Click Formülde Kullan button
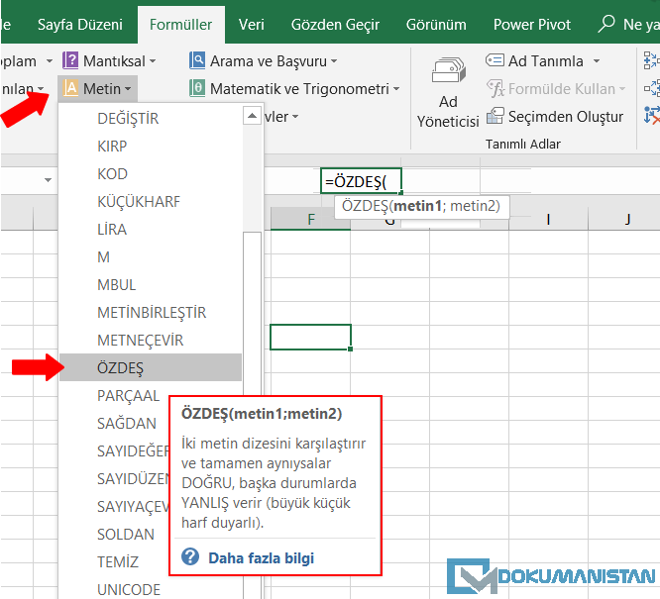The width and height of the screenshot is (660, 599). tap(556, 89)
